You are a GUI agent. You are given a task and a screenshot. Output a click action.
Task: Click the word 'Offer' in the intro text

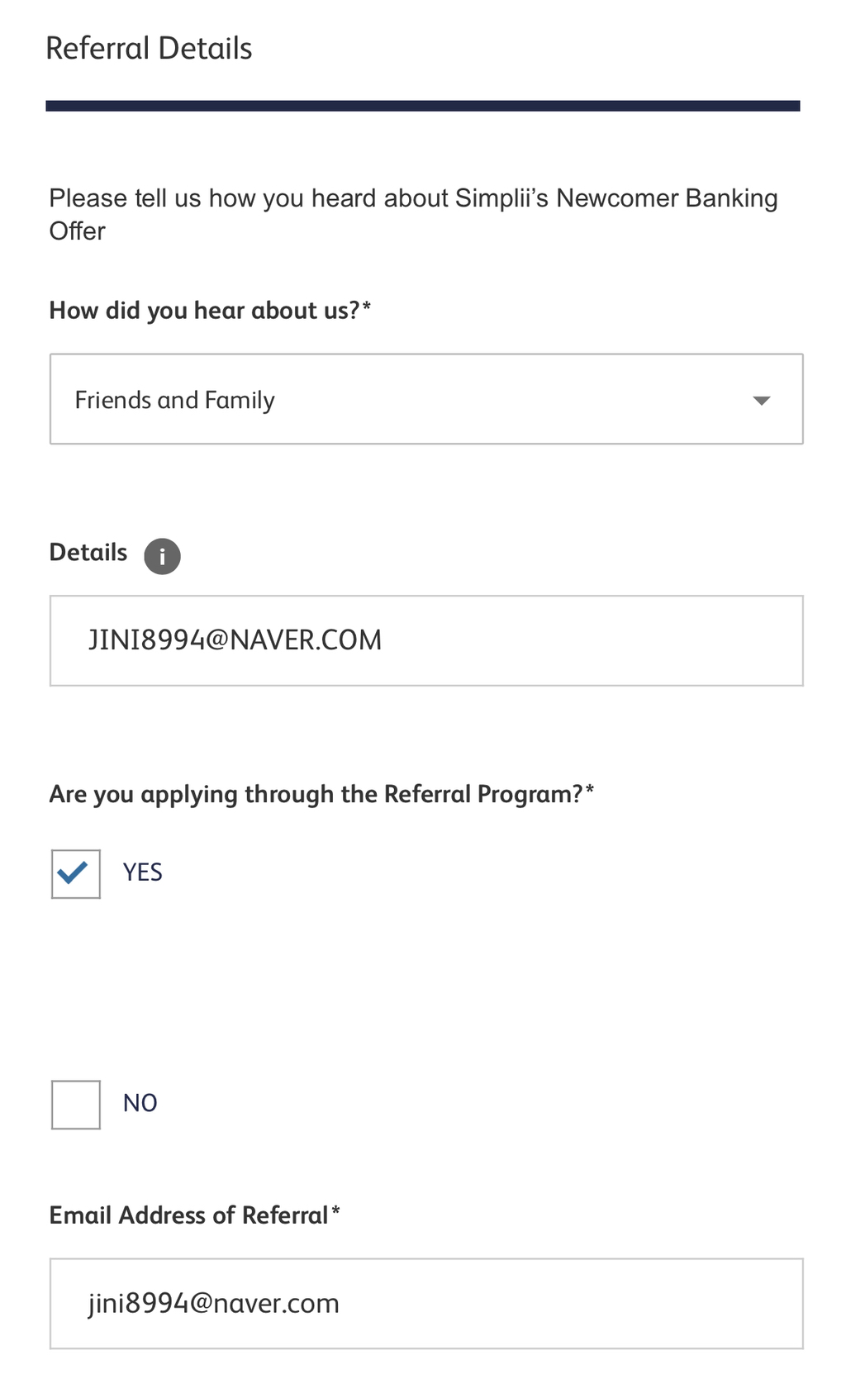(x=78, y=231)
